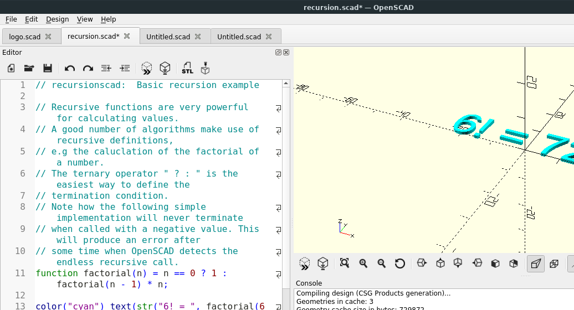Click the Redo arrow icon

point(88,68)
